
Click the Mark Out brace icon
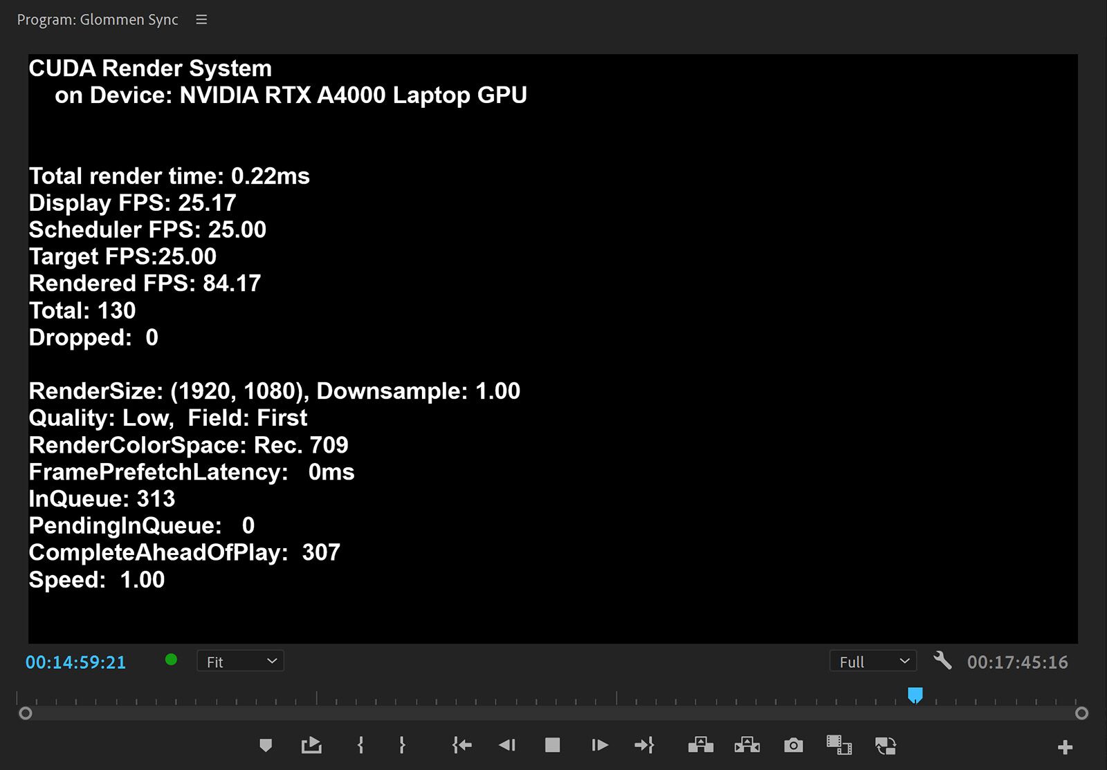tap(402, 745)
